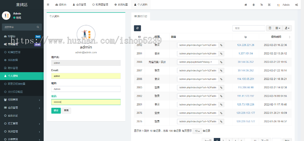Click the refresh icon above the log table

coord(137,29)
